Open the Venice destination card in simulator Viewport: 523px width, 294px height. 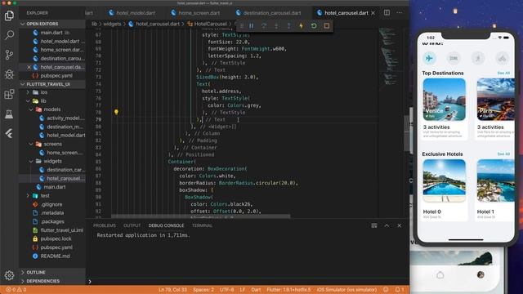[445, 109]
